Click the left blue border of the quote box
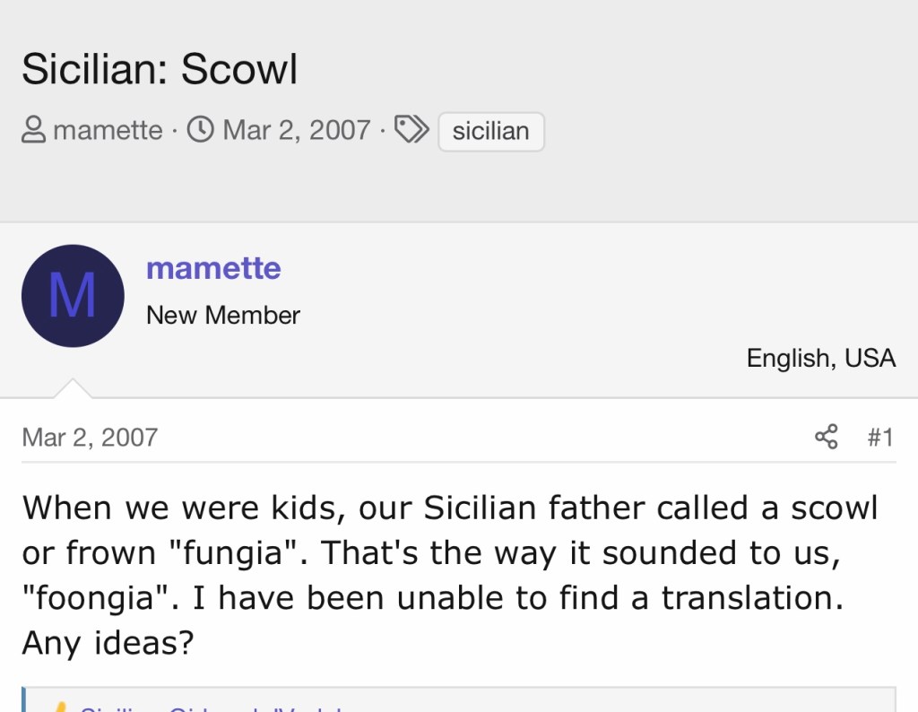The height and width of the screenshot is (712, 918). tap(24, 700)
